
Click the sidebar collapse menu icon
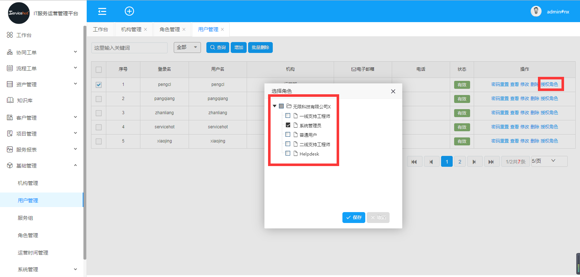(x=102, y=12)
